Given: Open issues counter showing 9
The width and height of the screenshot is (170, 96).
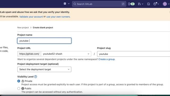Looking at the screenshot, I should pos(131,4).
